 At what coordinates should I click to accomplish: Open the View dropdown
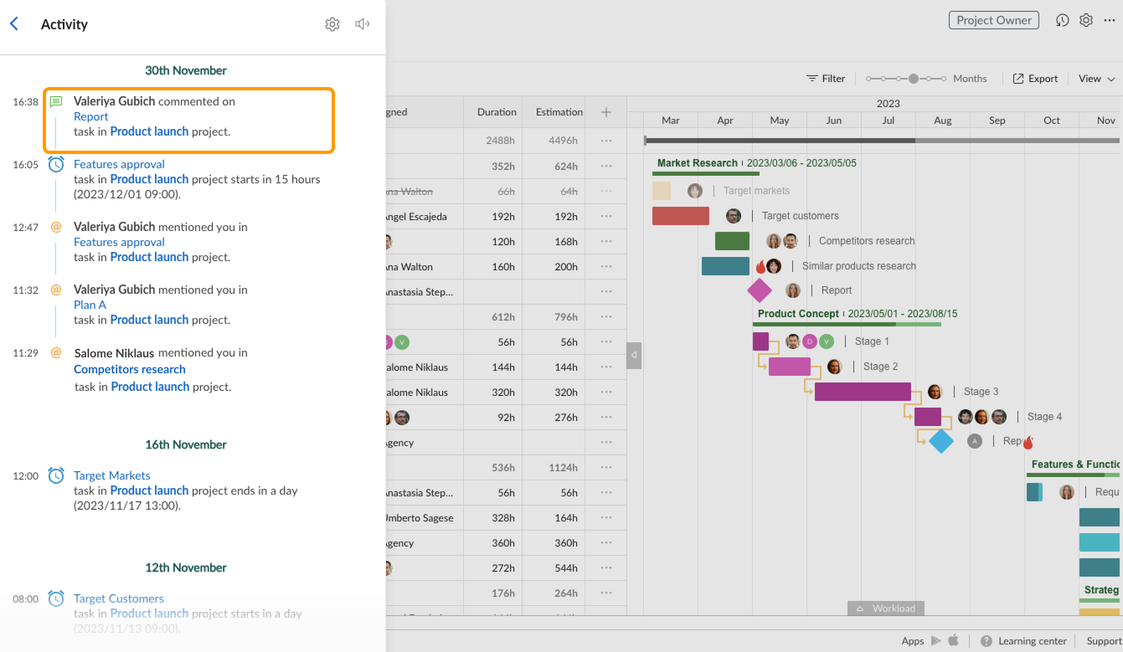pyautogui.click(x=1096, y=78)
